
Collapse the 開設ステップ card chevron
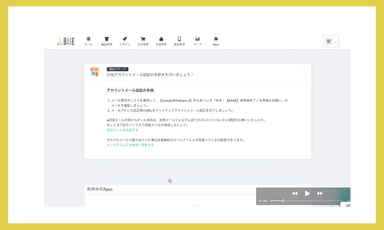[x=304, y=72]
